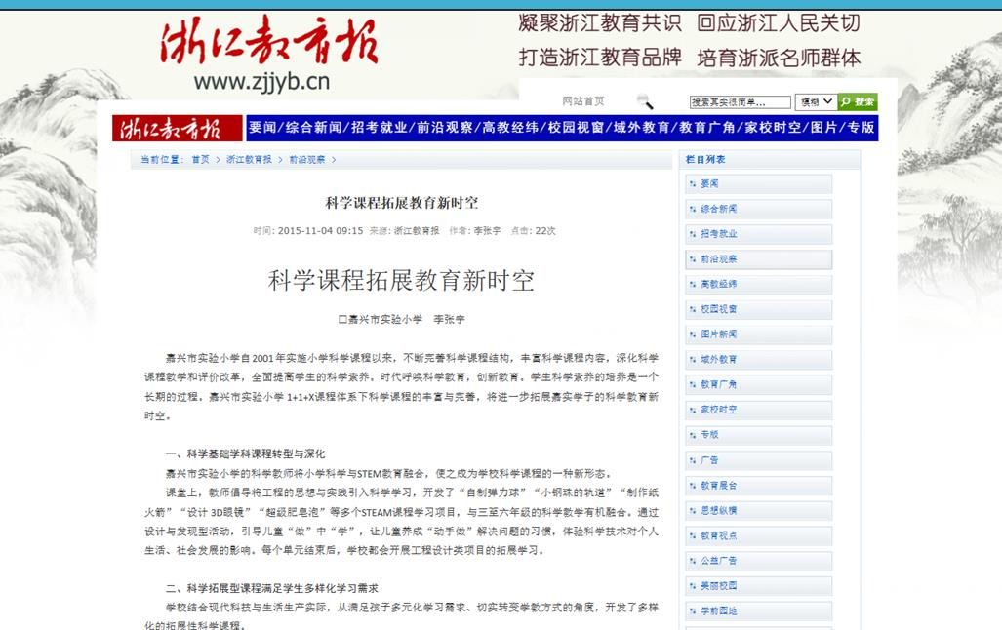Viewport: 1002px width, 630px height.
Task: Click the magnifying glass icon beside 网站首页
Action: click(x=645, y=101)
